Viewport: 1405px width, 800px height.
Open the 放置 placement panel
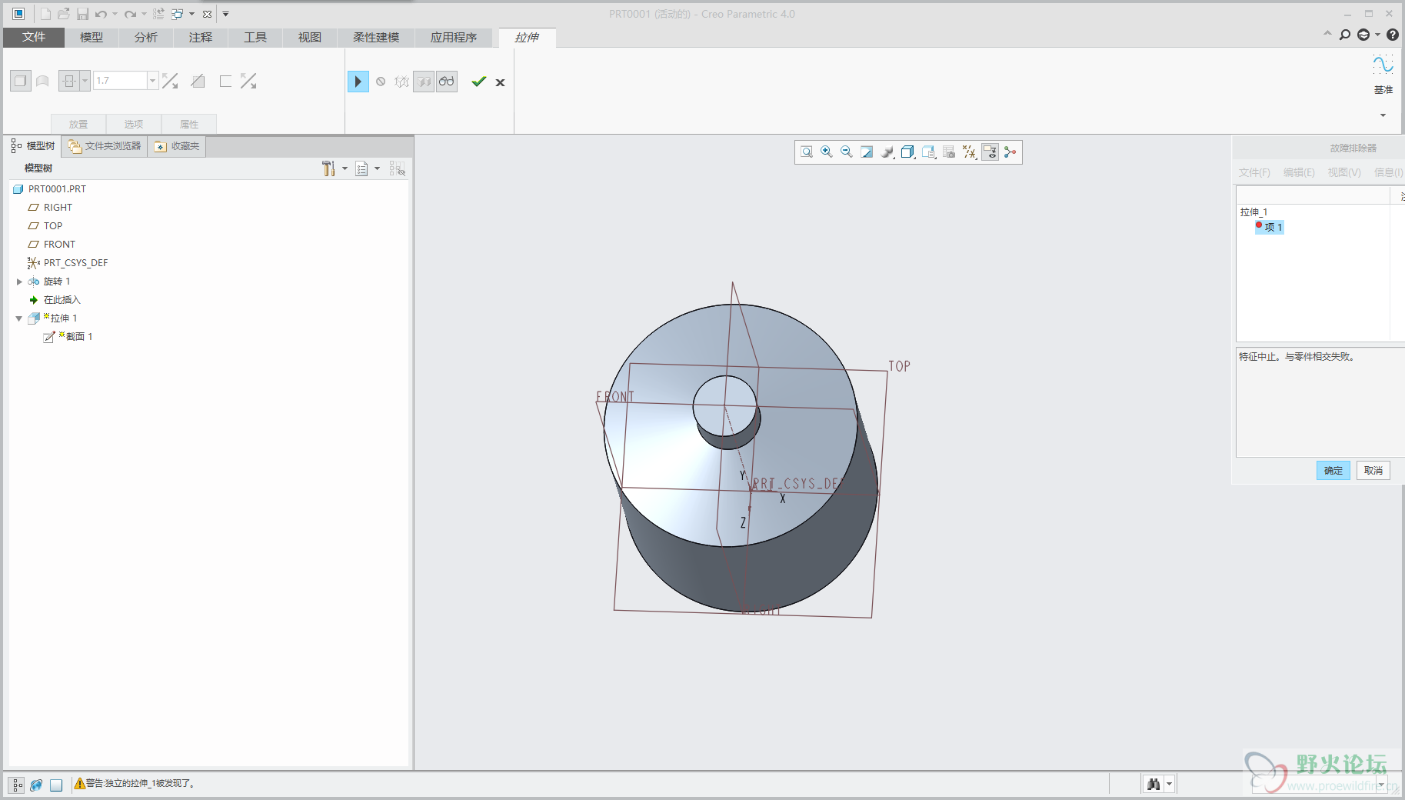[x=78, y=124]
